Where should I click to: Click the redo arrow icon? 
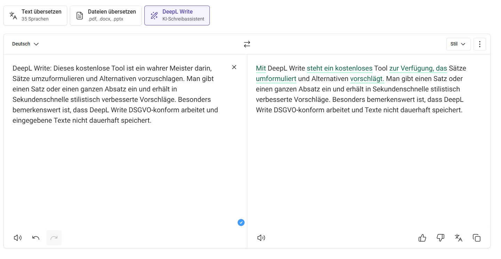pos(54,238)
